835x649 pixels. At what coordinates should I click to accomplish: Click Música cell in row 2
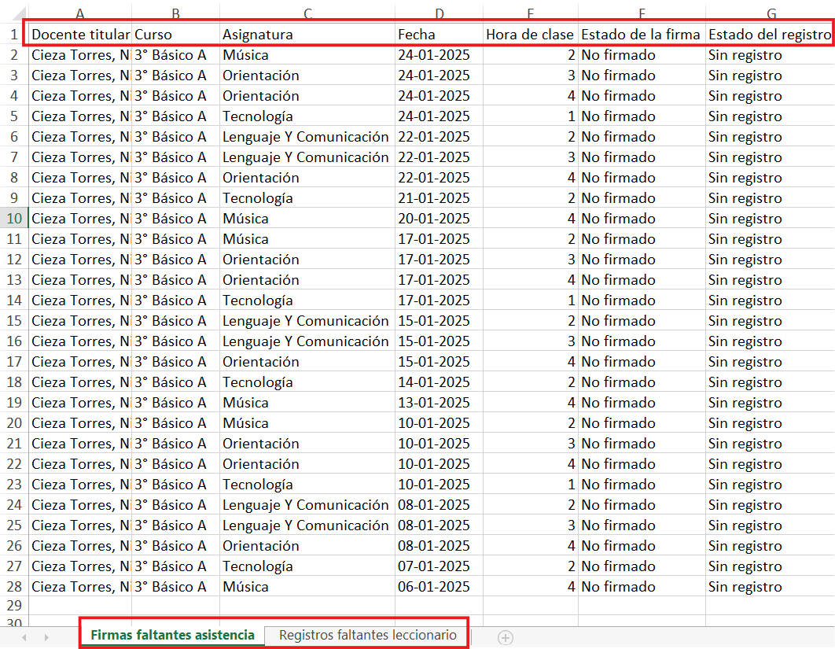pos(307,55)
